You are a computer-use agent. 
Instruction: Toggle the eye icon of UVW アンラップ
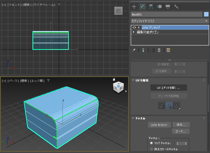(x=134, y=27)
